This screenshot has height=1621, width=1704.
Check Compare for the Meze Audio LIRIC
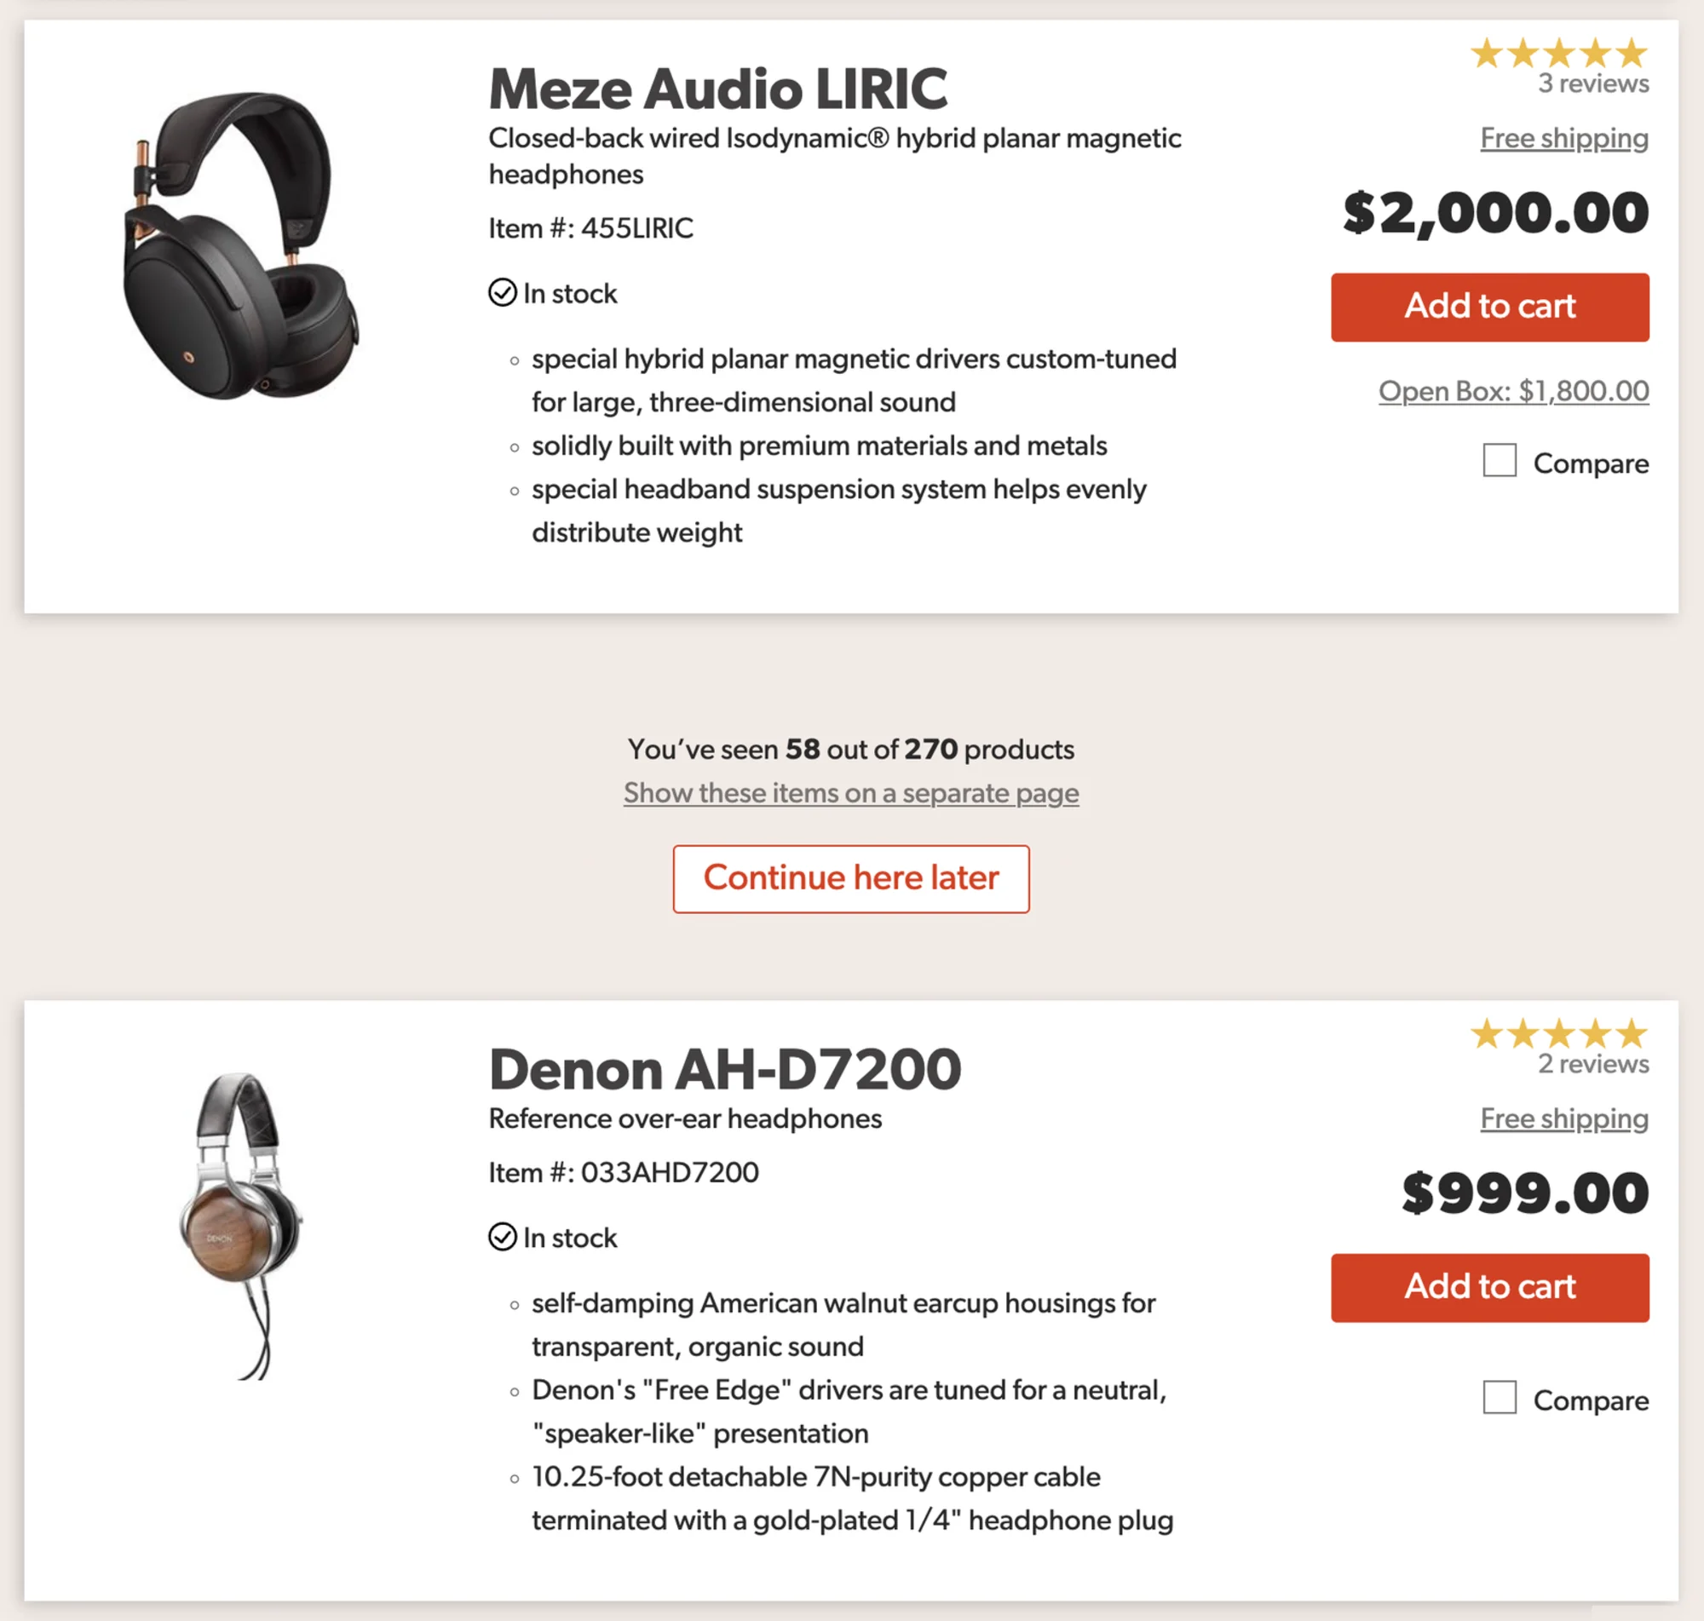[x=1500, y=461]
